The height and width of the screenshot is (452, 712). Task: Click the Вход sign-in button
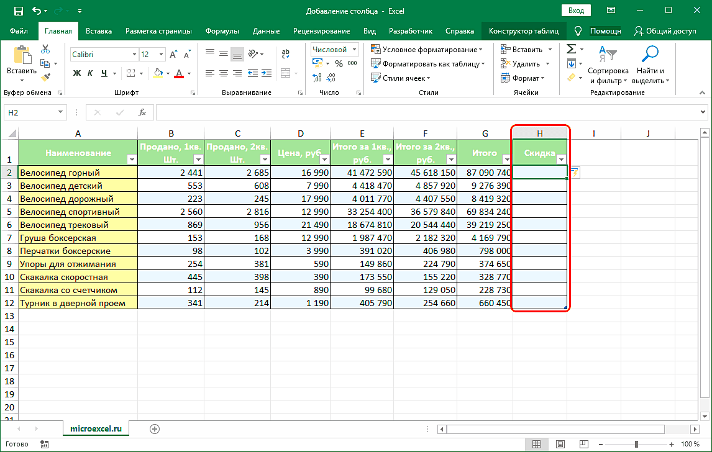[x=576, y=11]
